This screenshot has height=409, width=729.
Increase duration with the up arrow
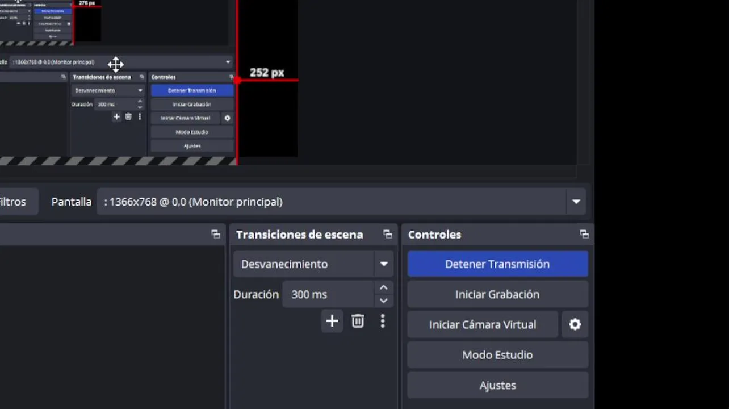point(383,288)
